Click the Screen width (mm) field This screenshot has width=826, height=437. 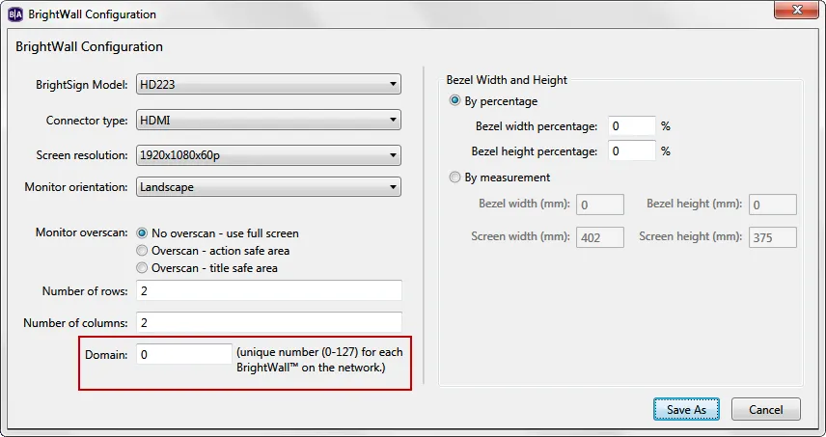tap(600, 237)
